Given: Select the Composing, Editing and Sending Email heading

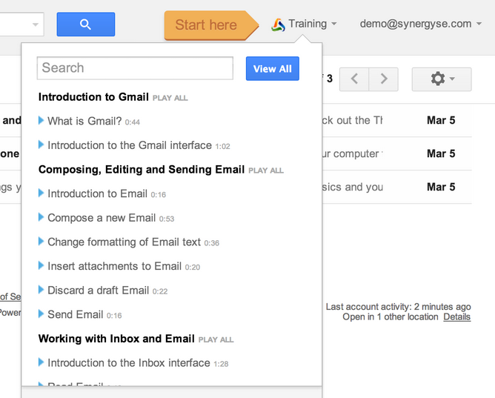Looking at the screenshot, I should tap(142, 170).
